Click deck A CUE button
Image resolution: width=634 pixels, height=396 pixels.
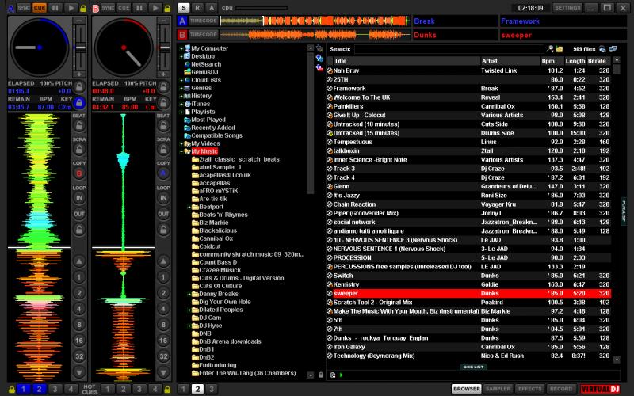[x=39, y=8]
